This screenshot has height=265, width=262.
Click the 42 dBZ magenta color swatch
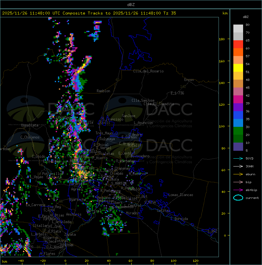pos(238,99)
